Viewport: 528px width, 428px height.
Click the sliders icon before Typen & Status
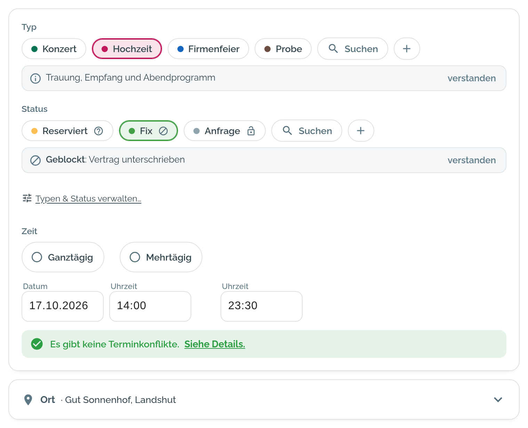pos(27,198)
